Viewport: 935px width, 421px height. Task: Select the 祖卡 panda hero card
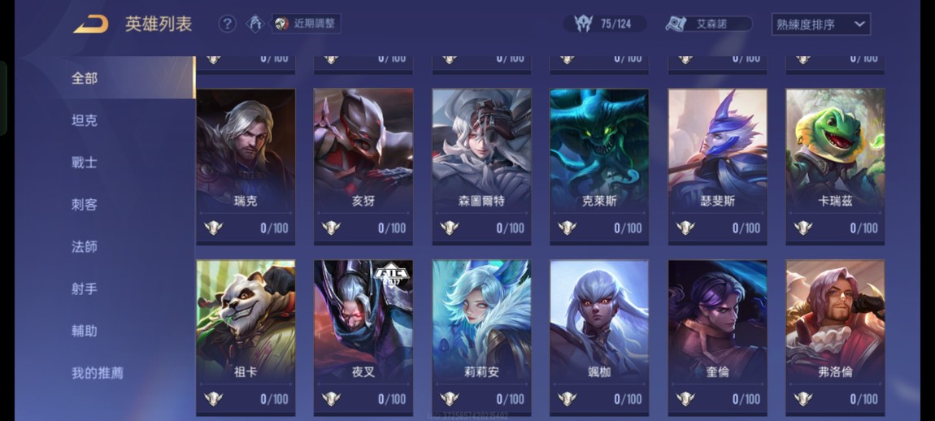[x=246, y=337]
